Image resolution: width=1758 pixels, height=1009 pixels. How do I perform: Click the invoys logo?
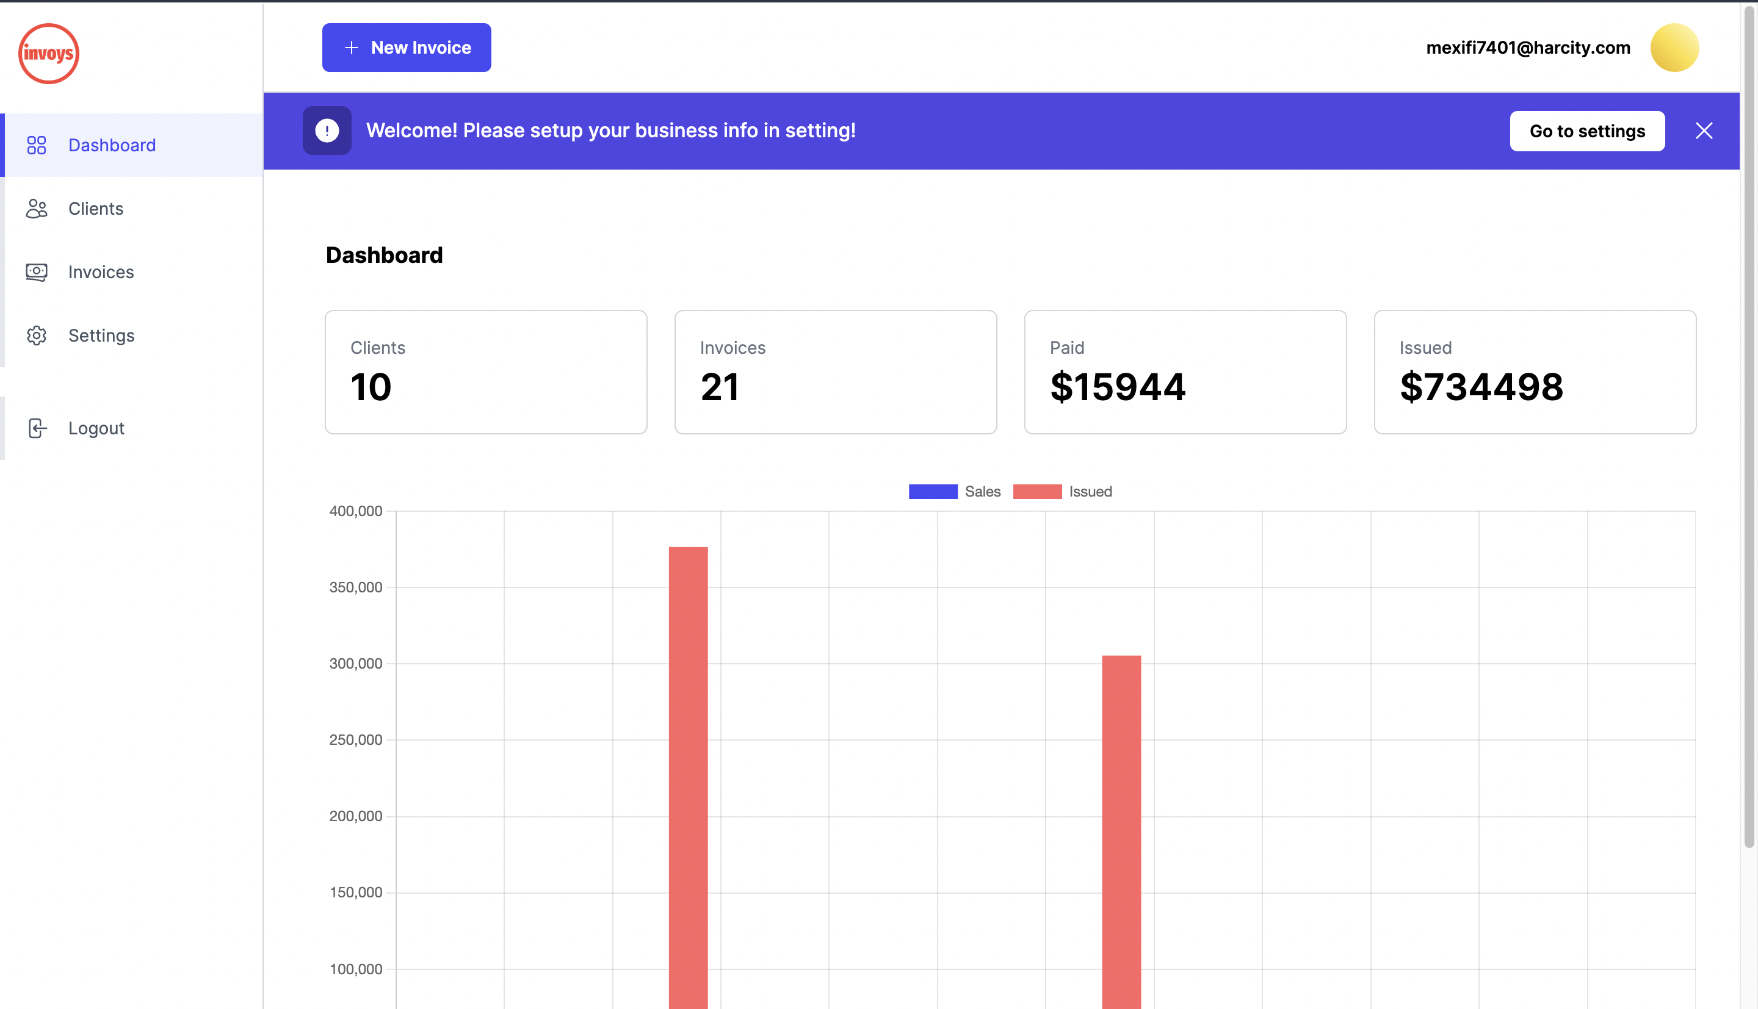[48, 53]
